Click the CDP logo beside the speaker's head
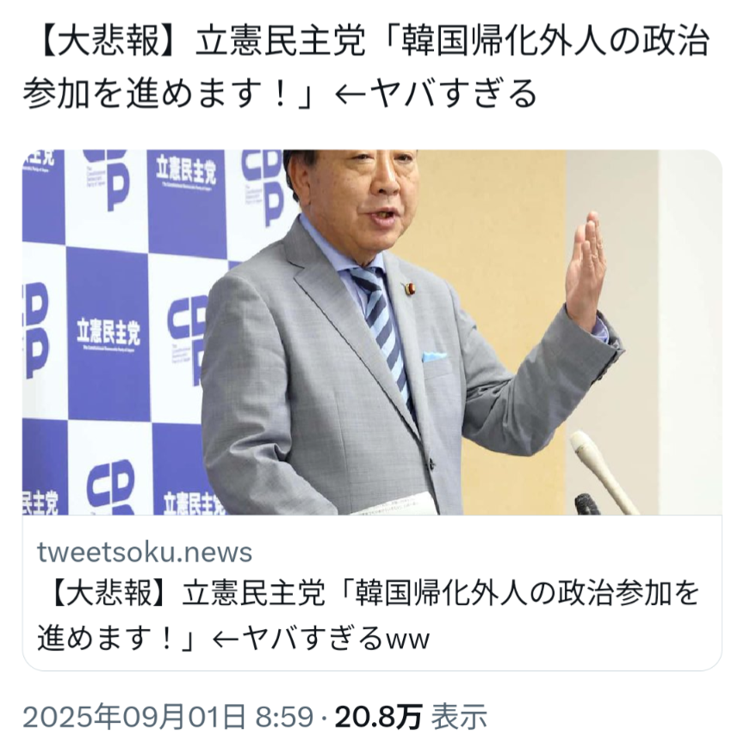 (264, 188)
